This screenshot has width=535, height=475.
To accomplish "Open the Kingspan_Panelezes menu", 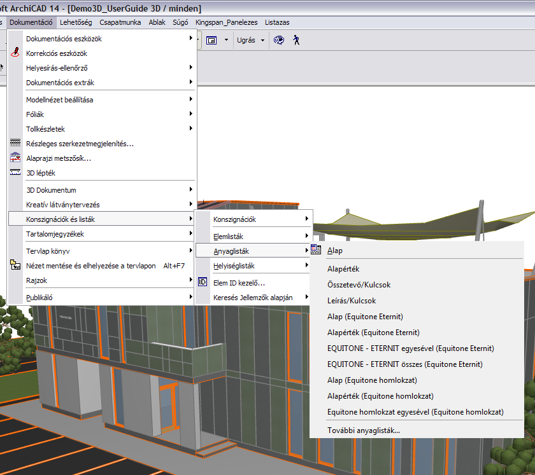I will pos(227,22).
